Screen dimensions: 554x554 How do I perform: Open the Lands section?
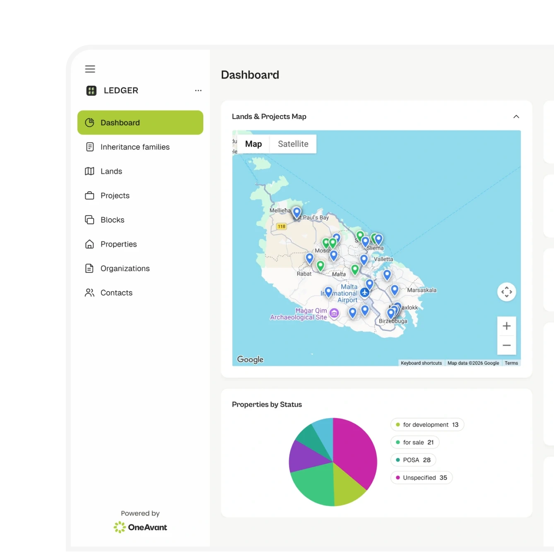pos(140,171)
